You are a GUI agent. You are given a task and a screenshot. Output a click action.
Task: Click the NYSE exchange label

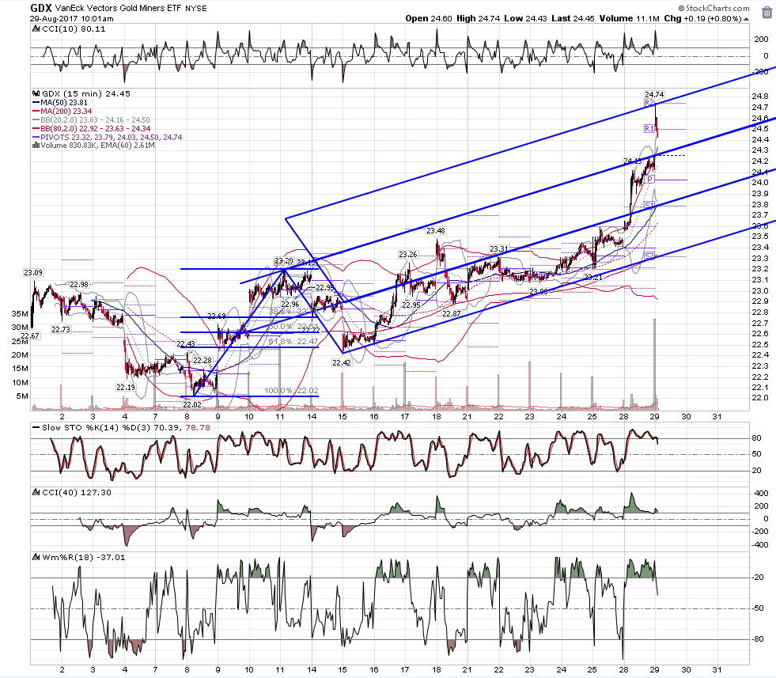(x=196, y=9)
